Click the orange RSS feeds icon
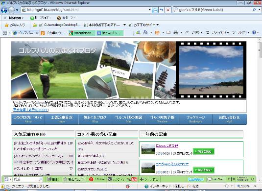 157,33
